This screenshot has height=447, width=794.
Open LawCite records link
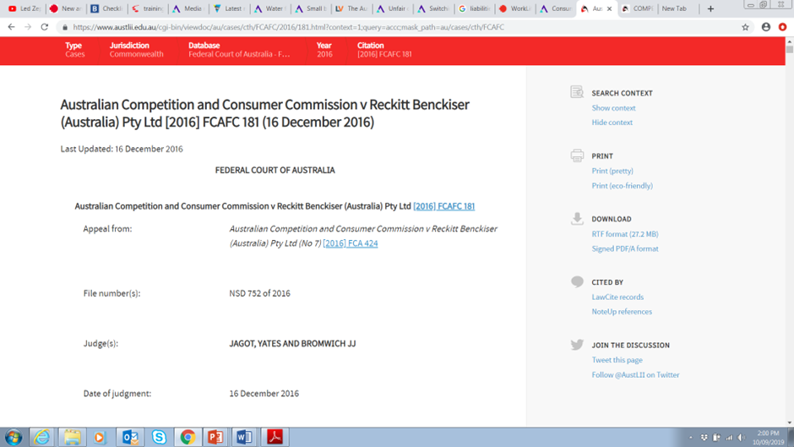[x=617, y=297]
